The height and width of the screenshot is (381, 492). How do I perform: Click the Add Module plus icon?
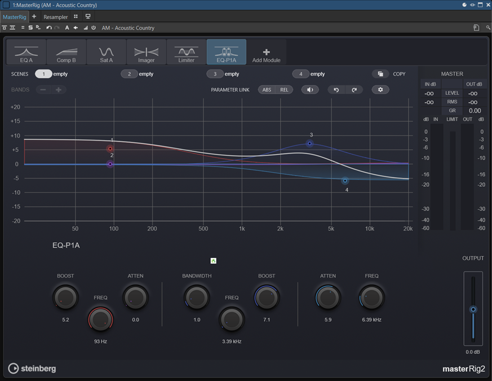tap(266, 52)
